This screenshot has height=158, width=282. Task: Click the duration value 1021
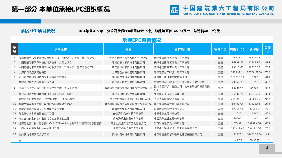268,134
